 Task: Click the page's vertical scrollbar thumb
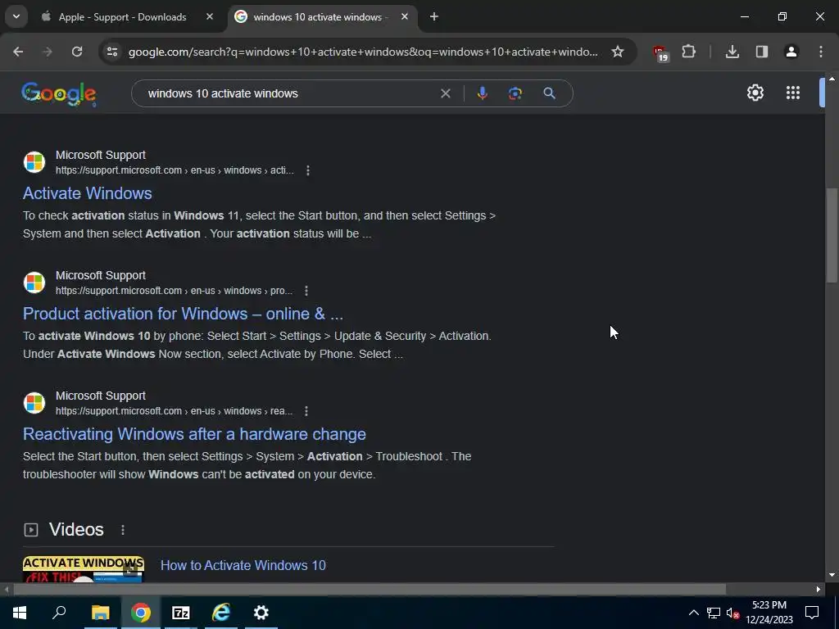pos(832,235)
